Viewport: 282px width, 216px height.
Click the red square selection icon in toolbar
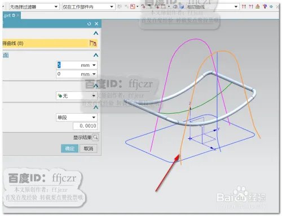coord(133,7)
